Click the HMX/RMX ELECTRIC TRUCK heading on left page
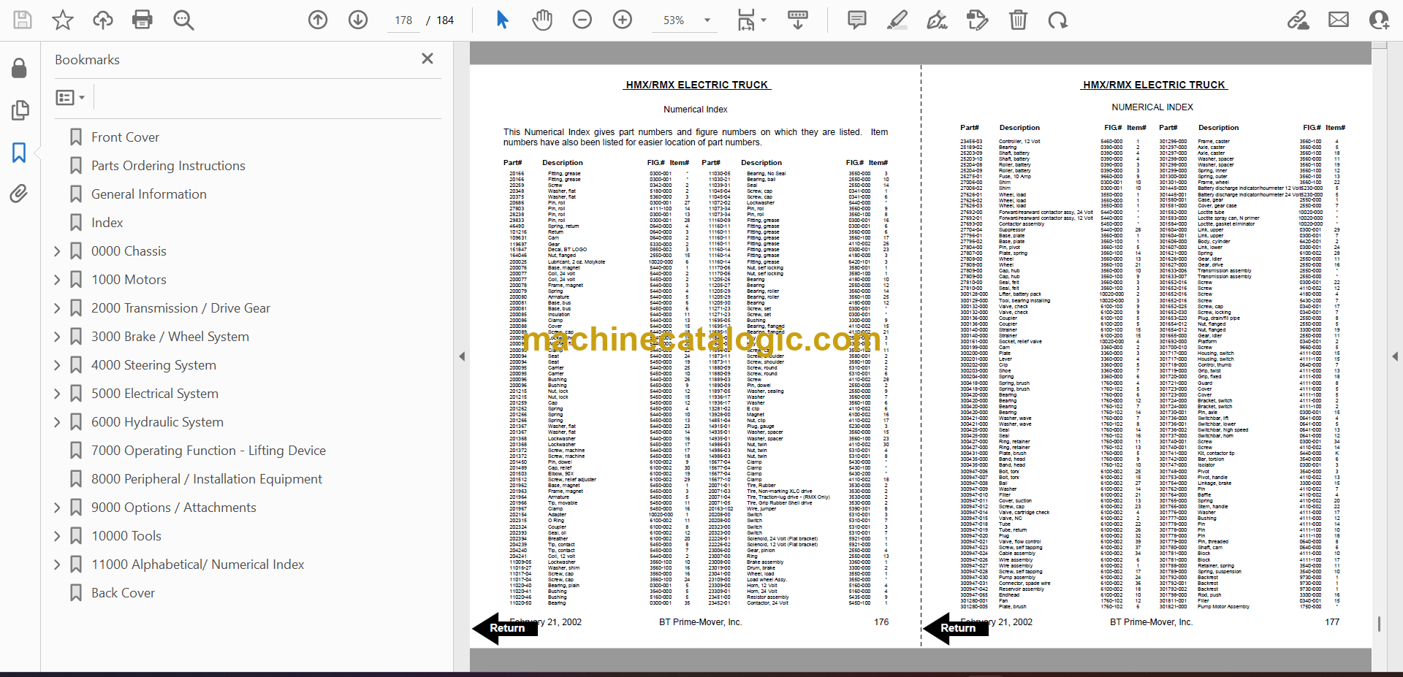This screenshot has width=1403, height=677. pyautogui.click(x=697, y=85)
